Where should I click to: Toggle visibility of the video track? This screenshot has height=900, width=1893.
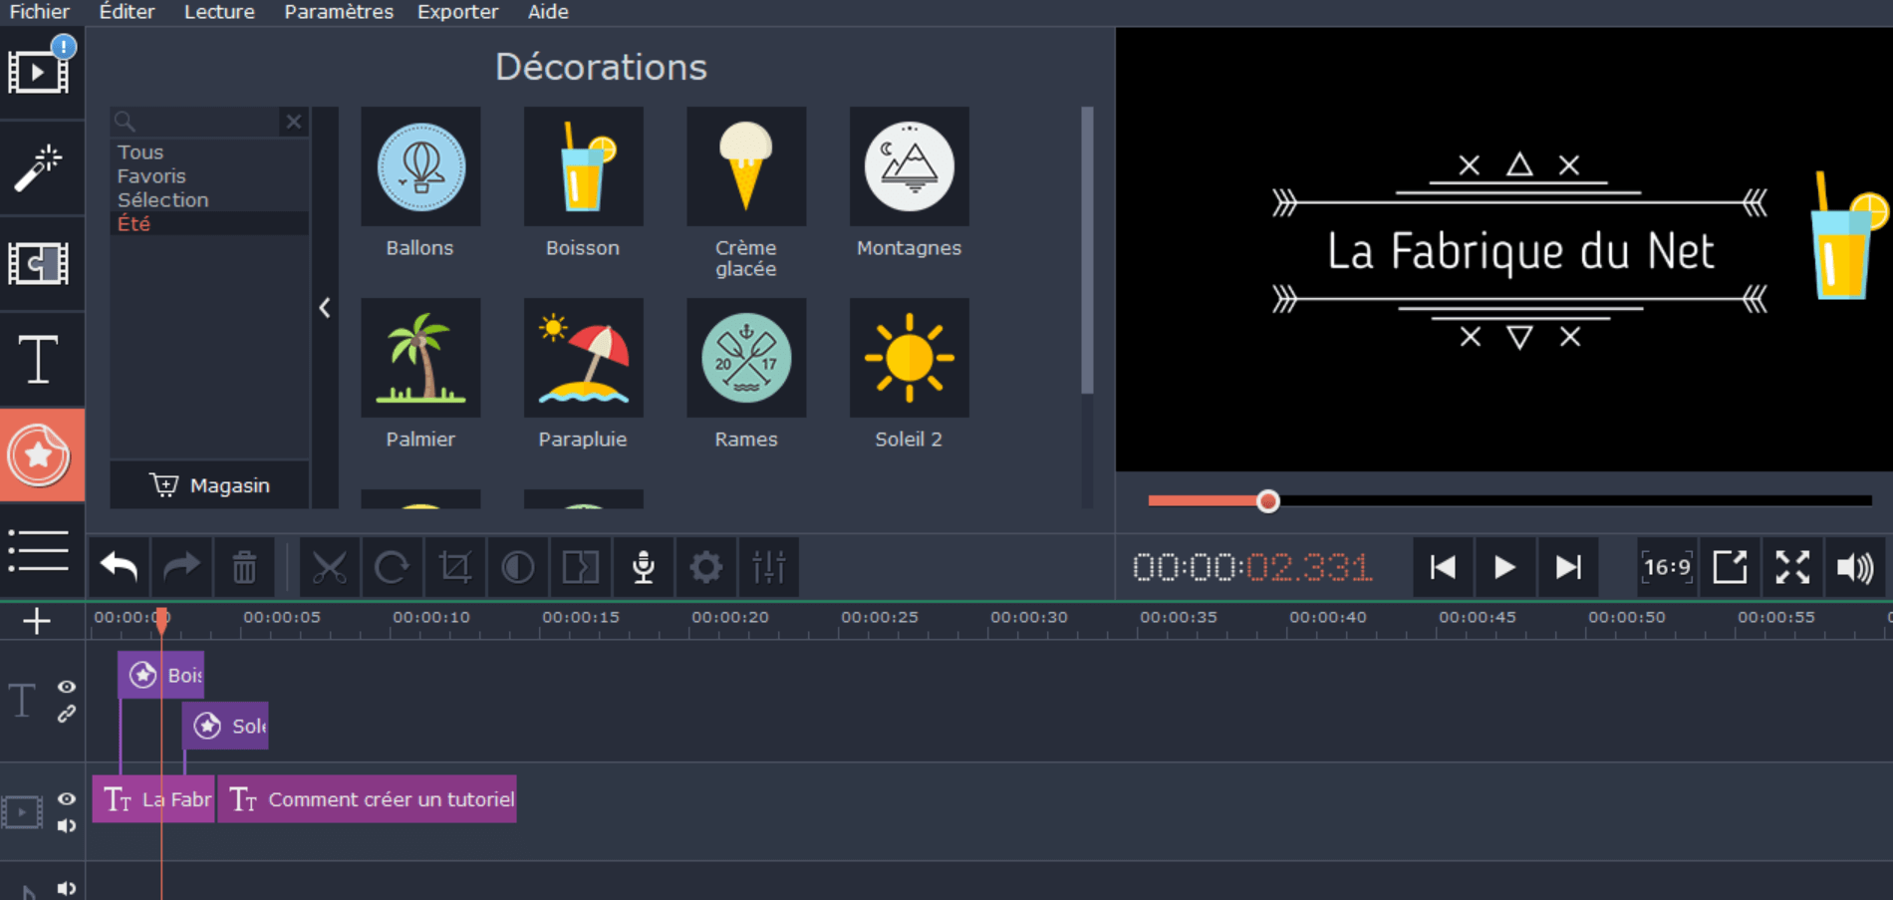[x=67, y=799]
